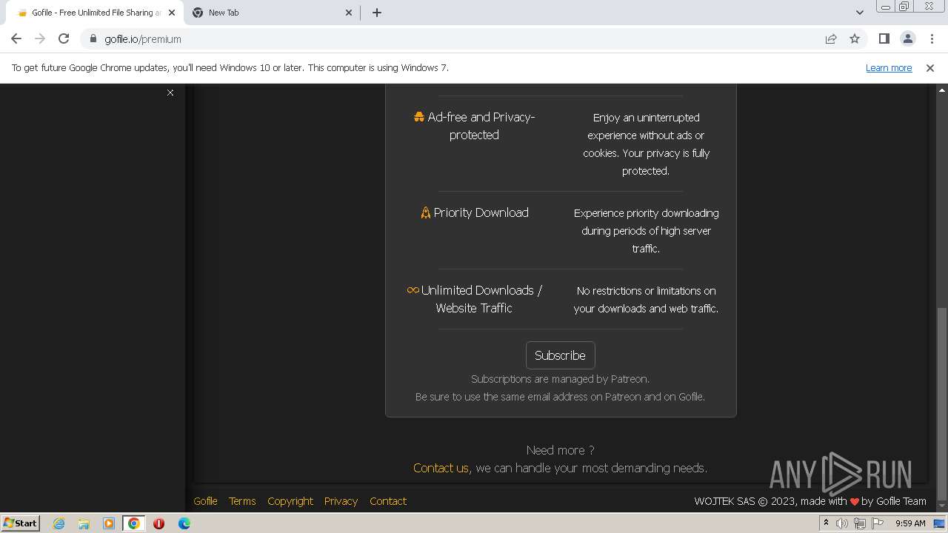
Task: Open the network tray icon
Action: pos(860,523)
